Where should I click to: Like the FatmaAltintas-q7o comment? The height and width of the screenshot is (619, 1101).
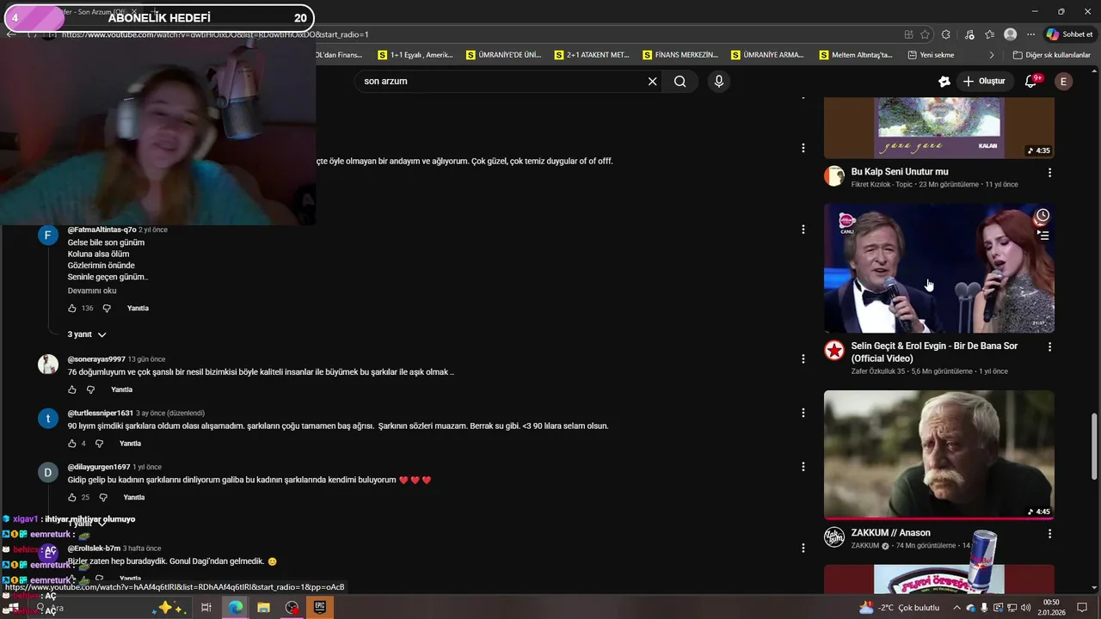[72, 308]
